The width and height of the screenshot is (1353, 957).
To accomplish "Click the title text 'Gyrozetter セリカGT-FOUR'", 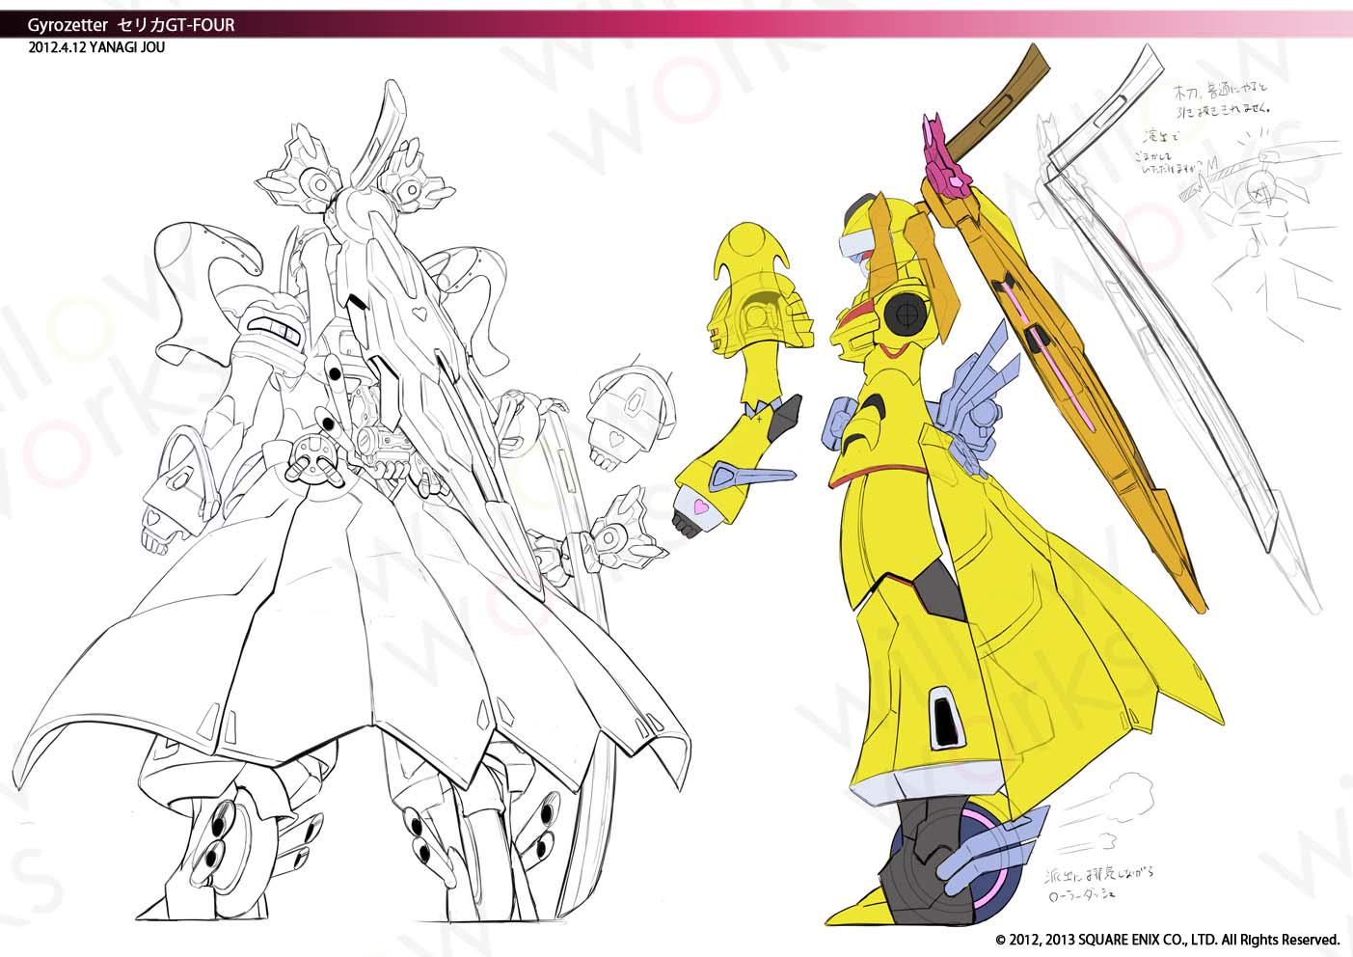I will tap(132, 26).
